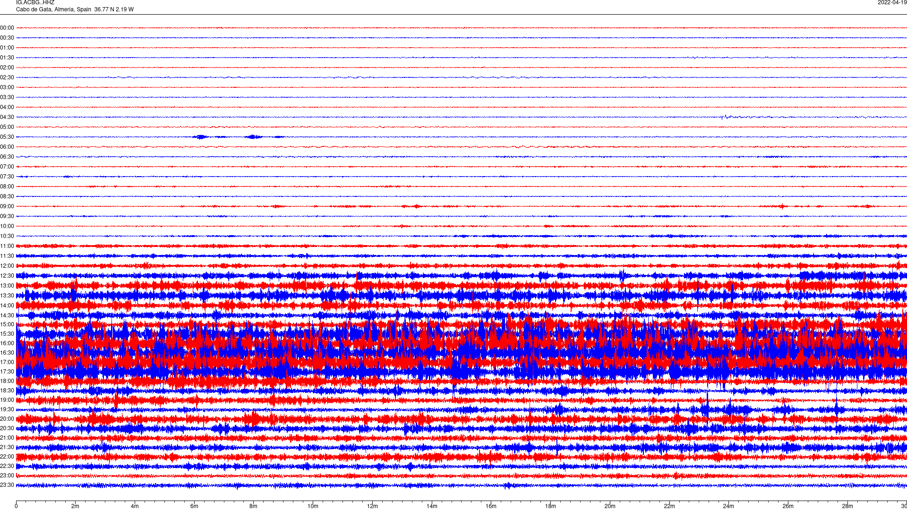The image size is (907, 510).
Task: Select the 18:00 time row label
Action: [x=7, y=381]
